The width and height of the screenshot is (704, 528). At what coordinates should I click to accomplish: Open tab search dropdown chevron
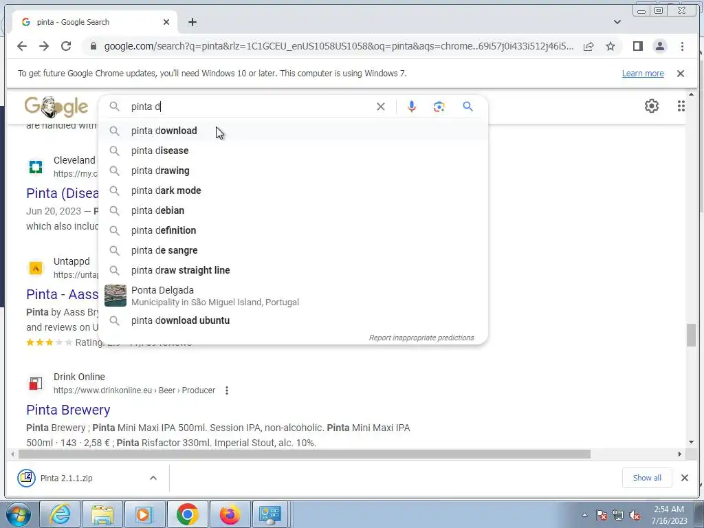617,22
